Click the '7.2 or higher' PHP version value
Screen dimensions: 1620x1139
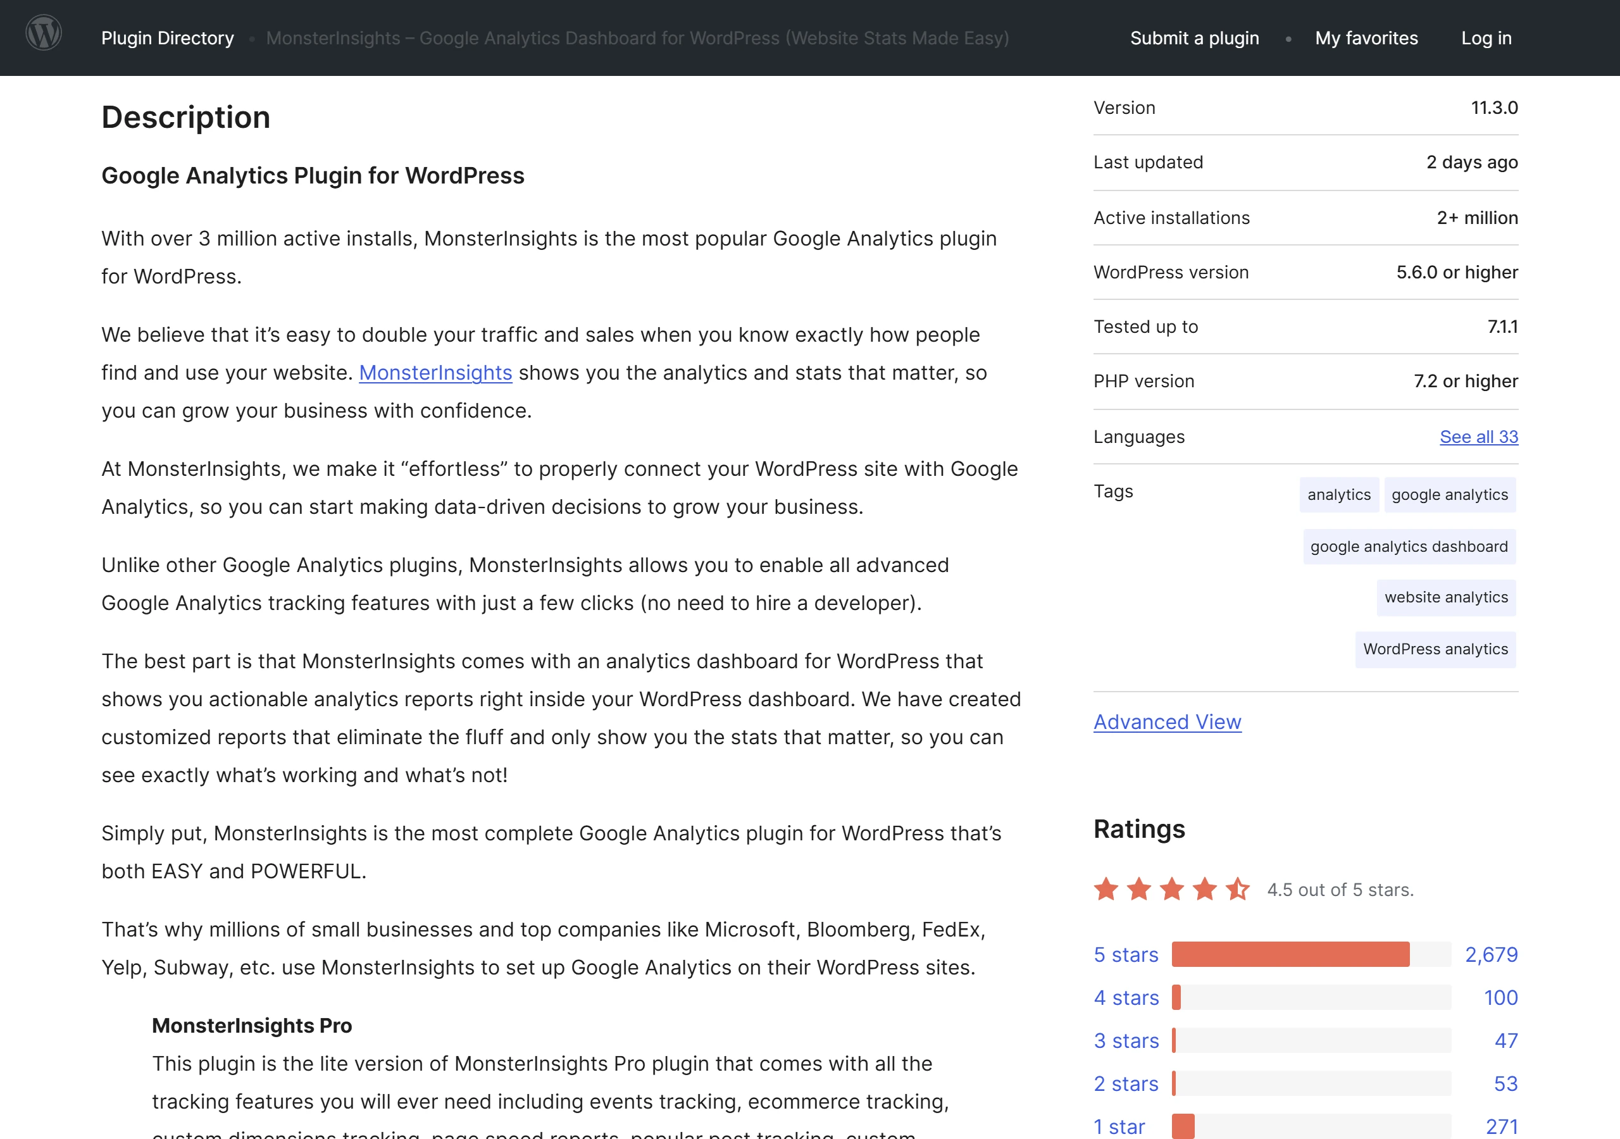(x=1466, y=381)
